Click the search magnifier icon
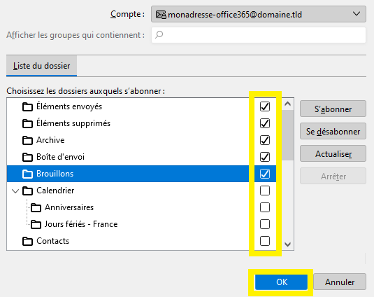Viewport: 374px width, 297px height. click(159, 35)
